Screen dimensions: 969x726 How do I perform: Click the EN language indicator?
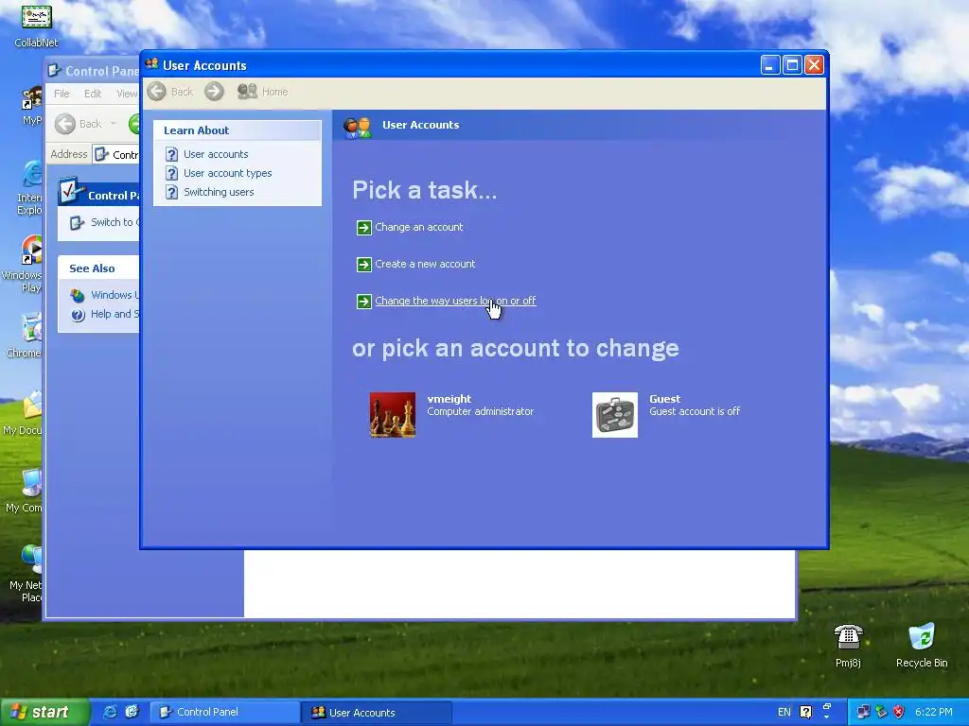tap(784, 712)
